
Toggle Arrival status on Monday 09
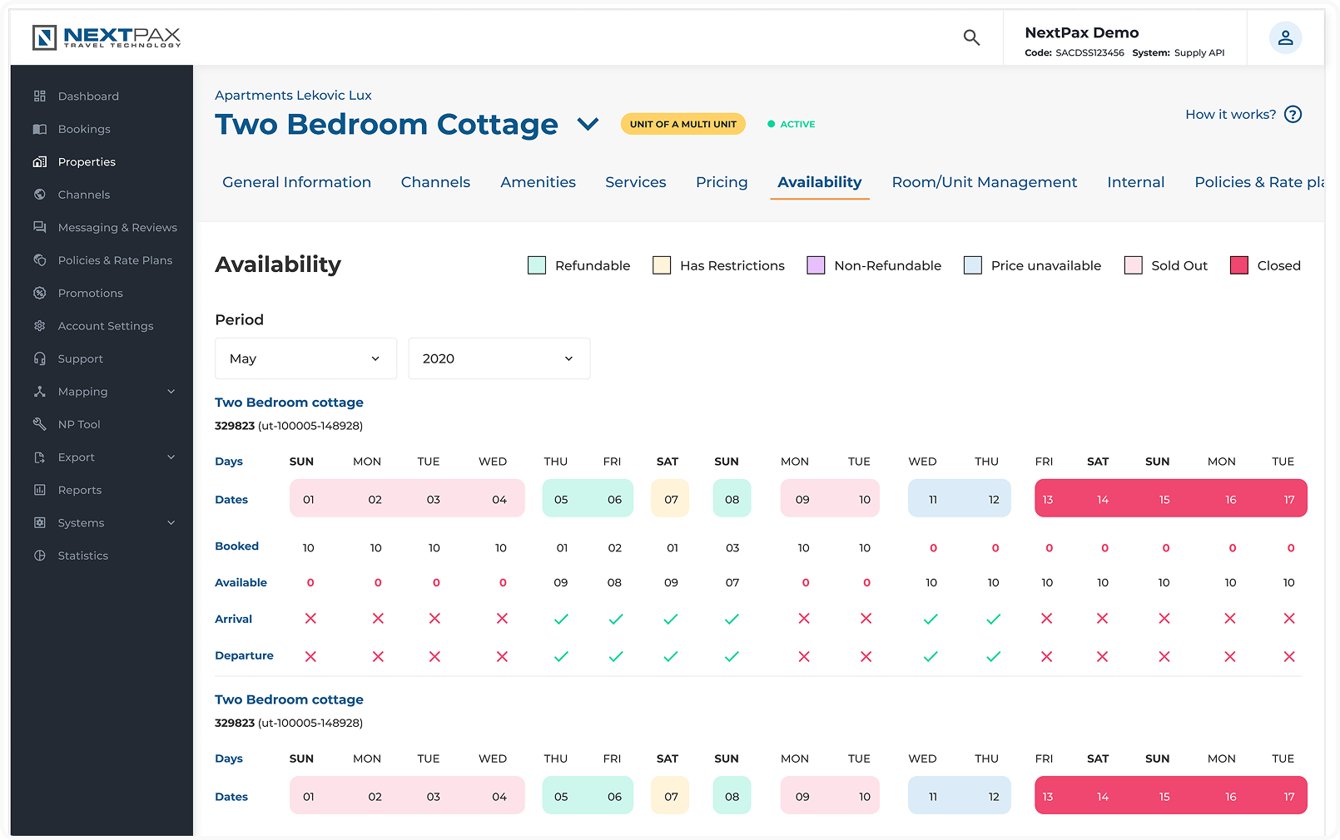coord(802,619)
